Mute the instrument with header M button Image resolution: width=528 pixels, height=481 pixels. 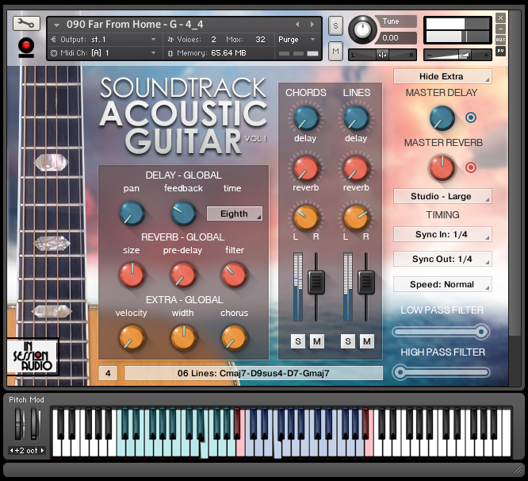click(335, 52)
